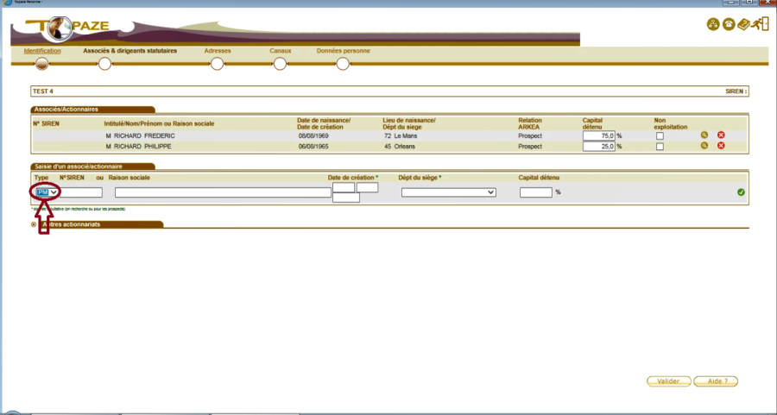Remove Richard Philippe using red cross icon

pyautogui.click(x=721, y=146)
